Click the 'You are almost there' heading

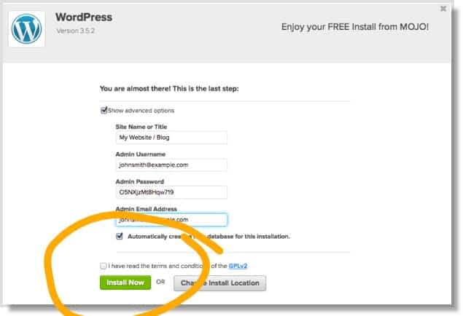pos(169,89)
